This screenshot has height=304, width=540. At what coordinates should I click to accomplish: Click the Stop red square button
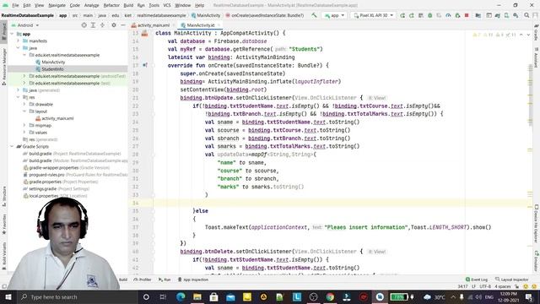[467, 15]
